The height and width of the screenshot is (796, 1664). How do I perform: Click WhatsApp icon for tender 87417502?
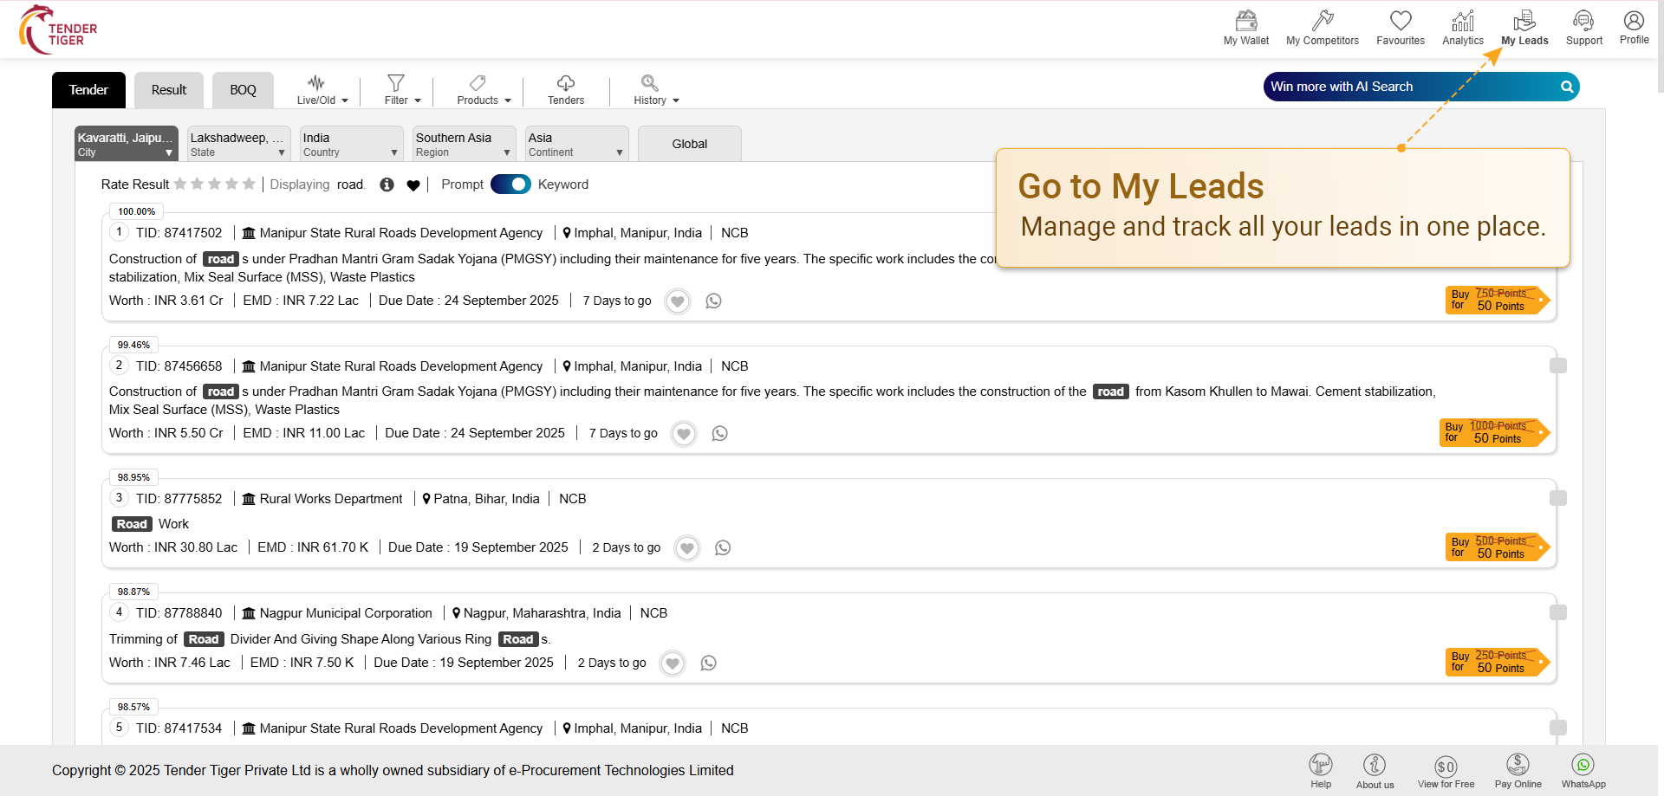click(713, 301)
